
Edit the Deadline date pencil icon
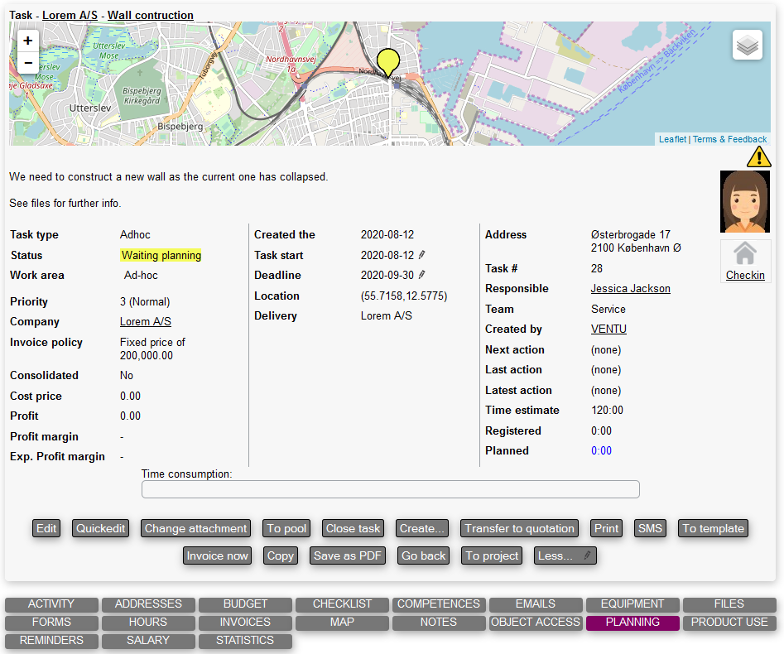pos(421,275)
